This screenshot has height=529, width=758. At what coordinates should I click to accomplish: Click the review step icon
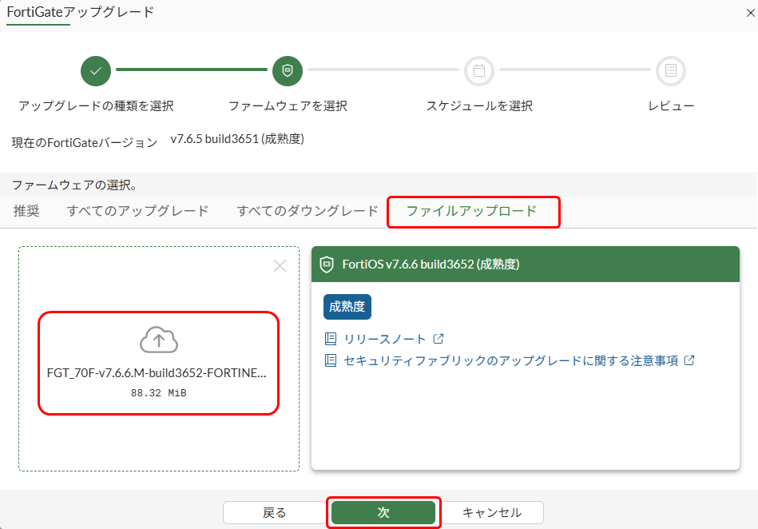tap(670, 71)
